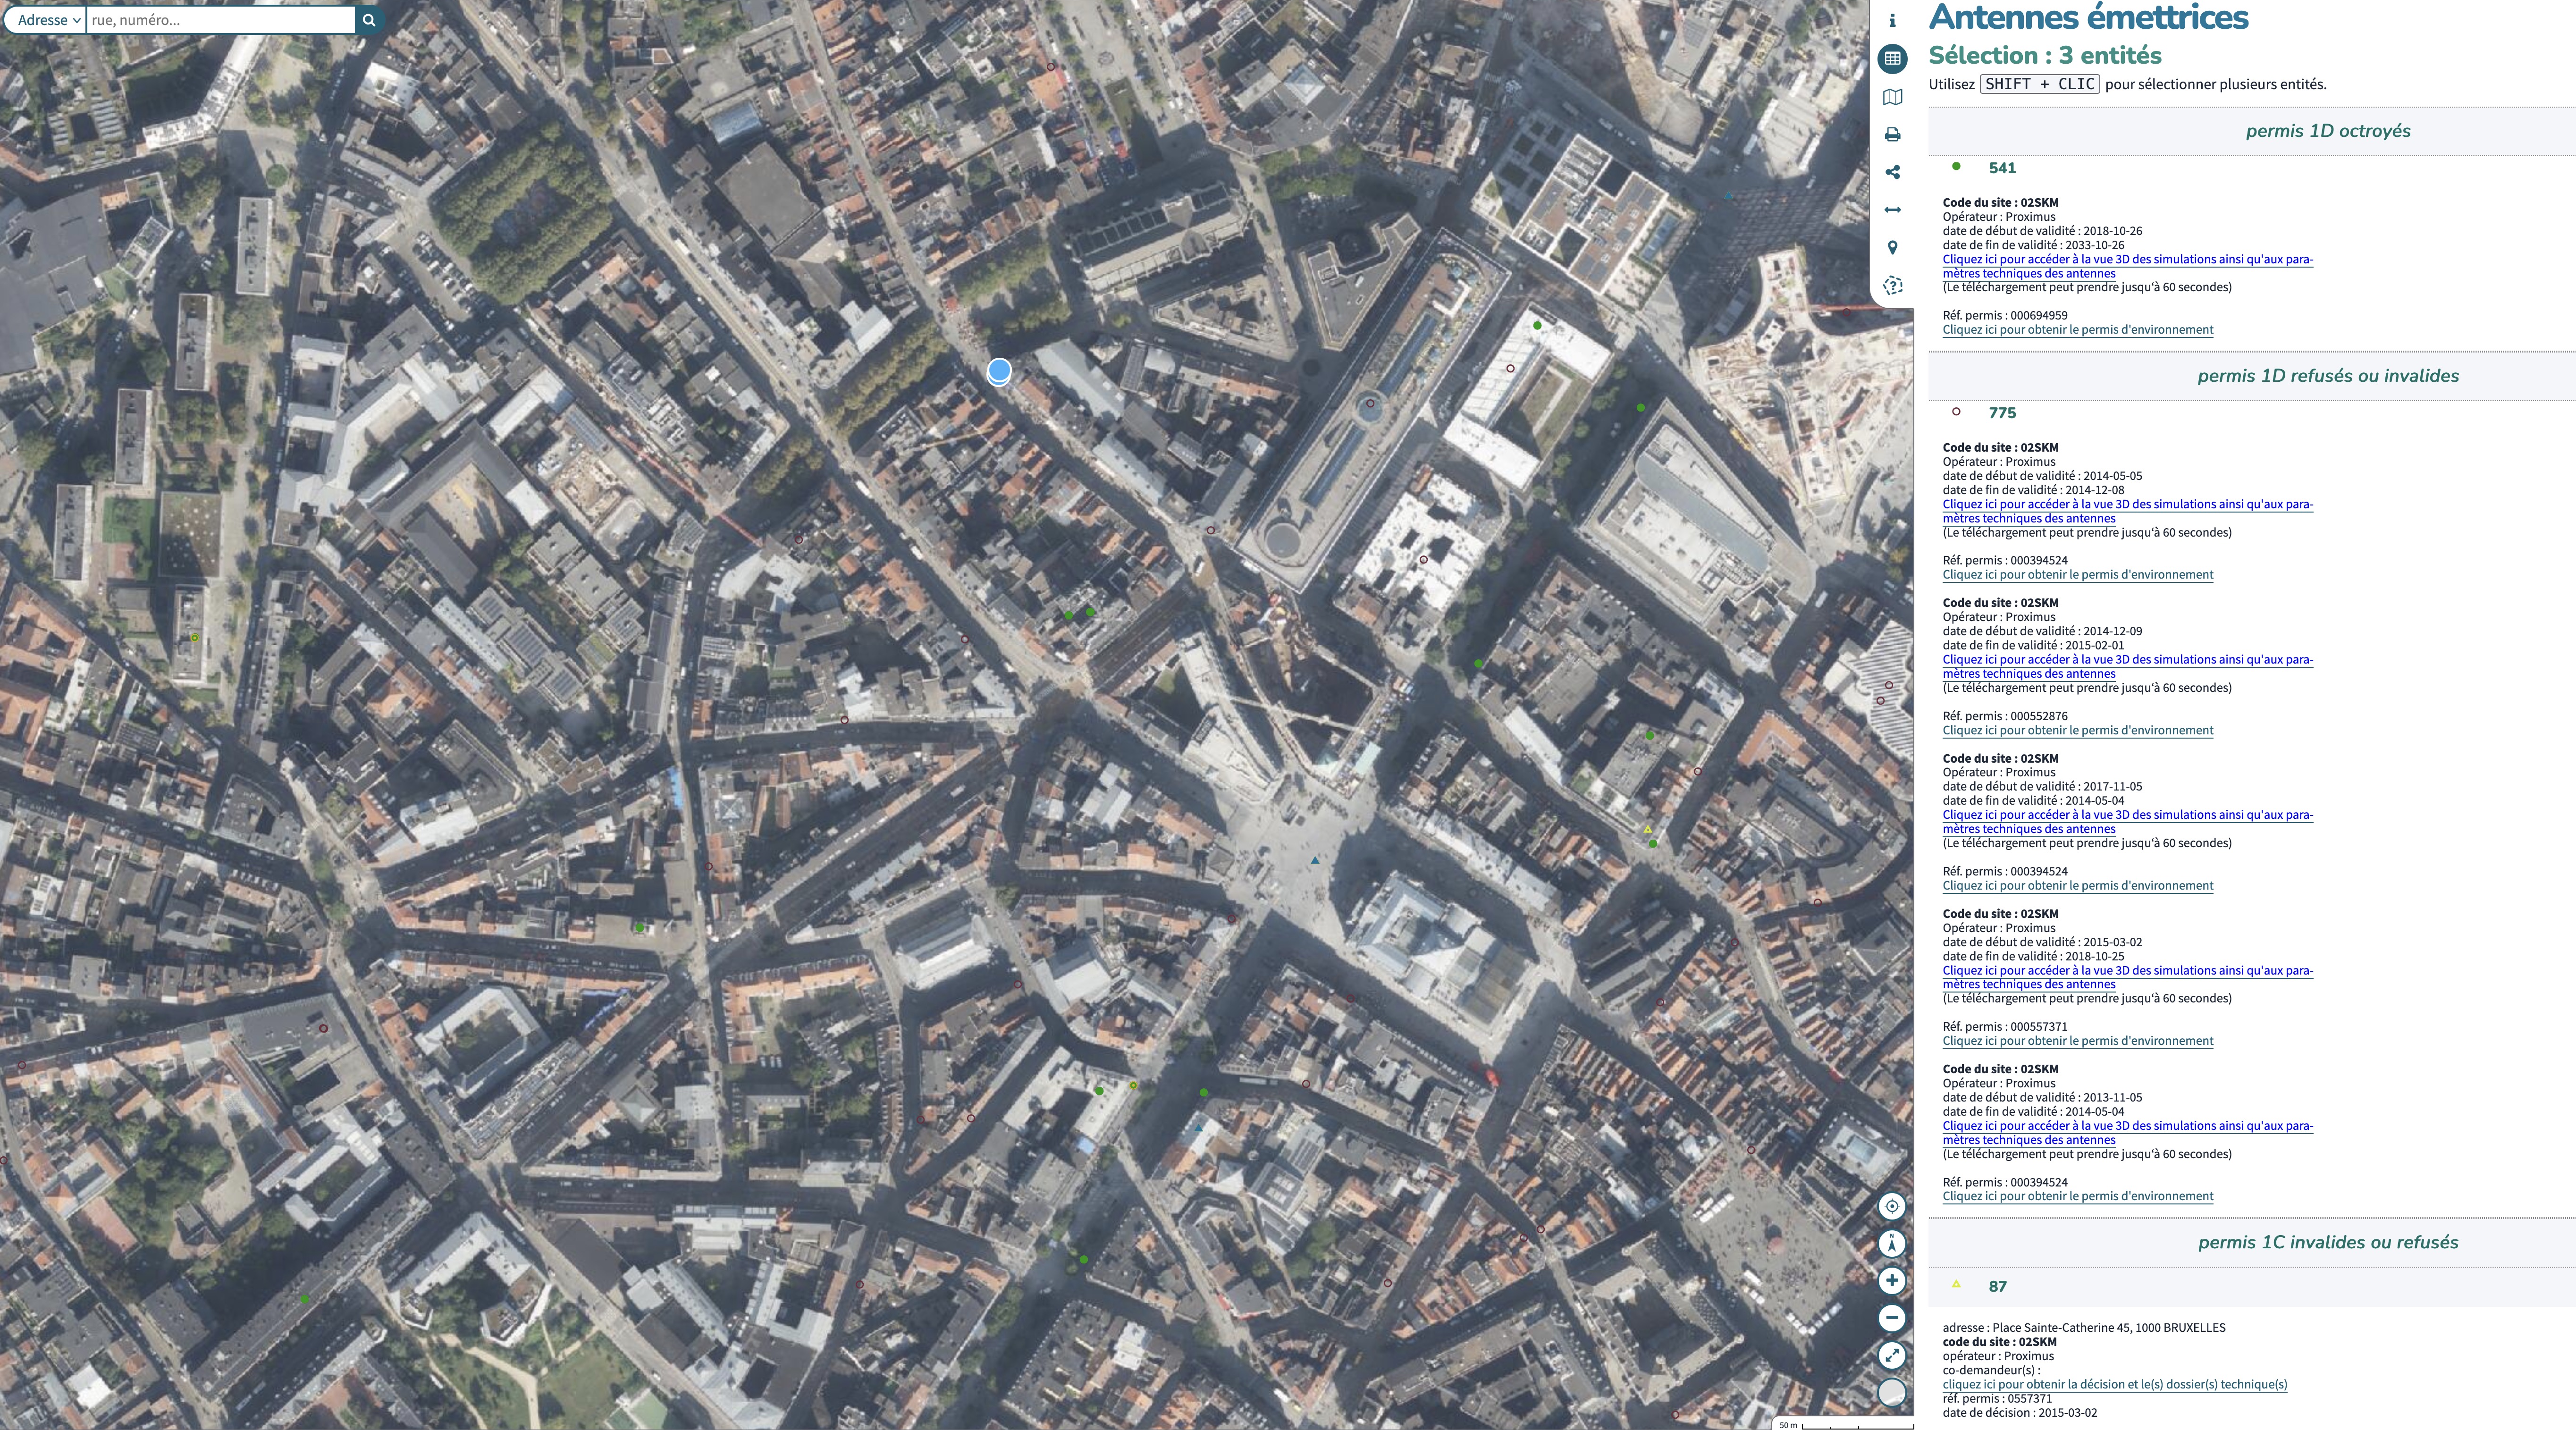Open the info panel icon
The height and width of the screenshot is (1430, 2576).
click(1892, 21)
